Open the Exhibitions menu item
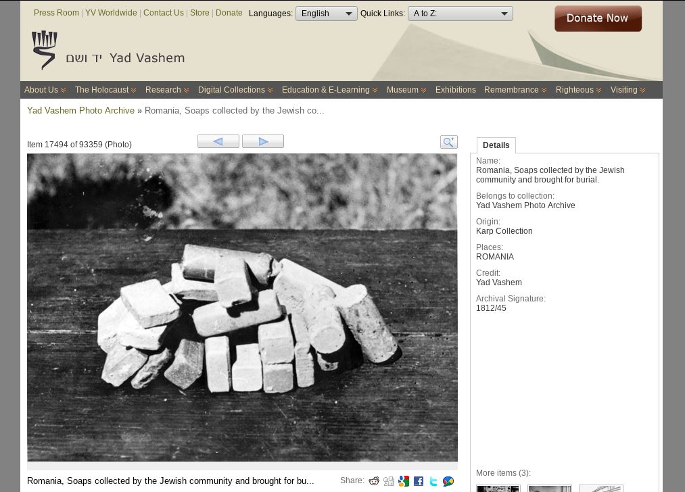 click(x=455, y=90)
